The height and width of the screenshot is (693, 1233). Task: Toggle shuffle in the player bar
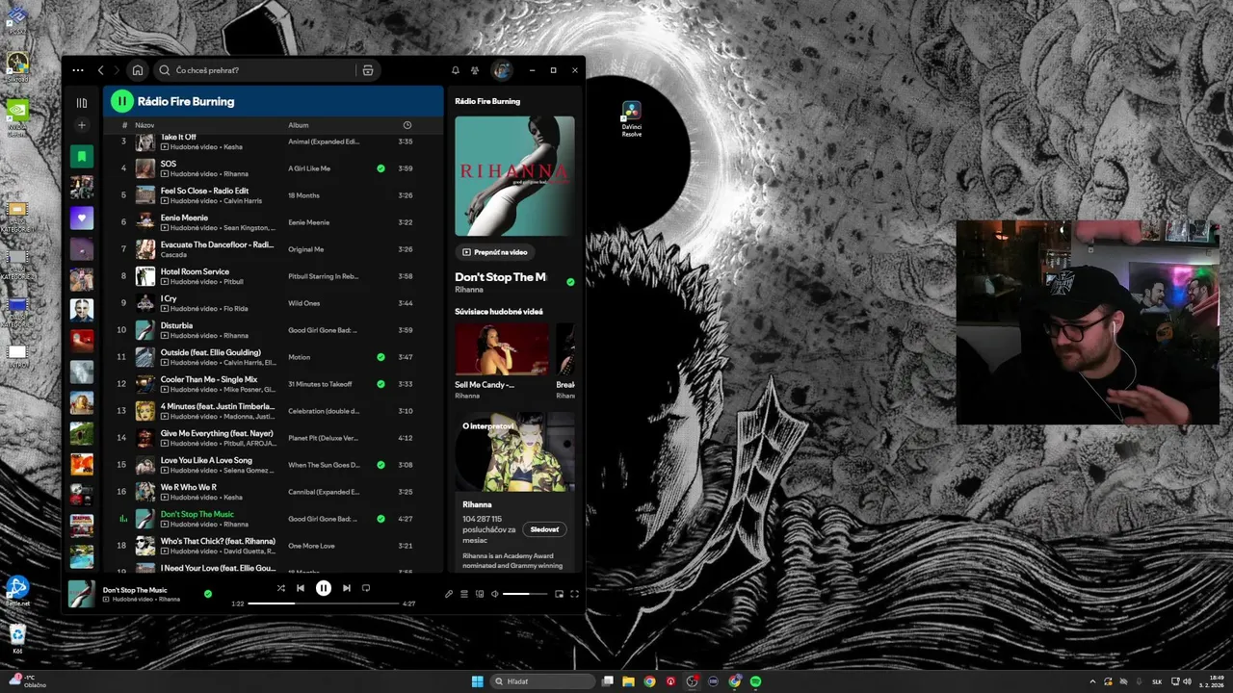(280, 588)
